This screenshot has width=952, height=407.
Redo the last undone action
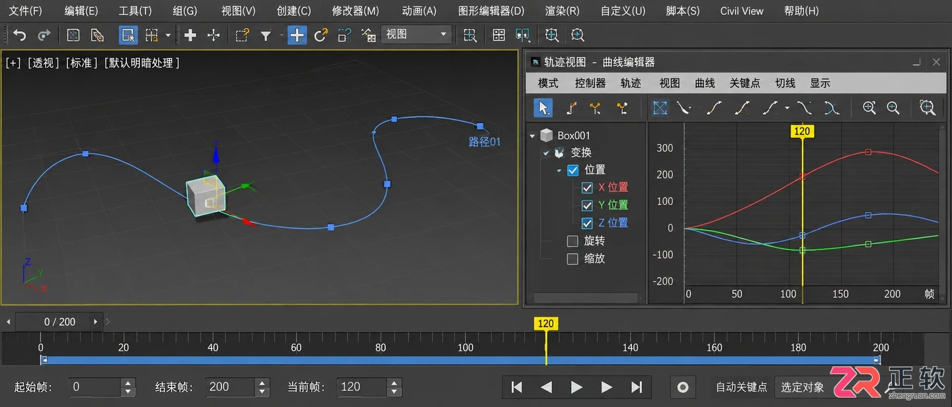pos(44,35)
